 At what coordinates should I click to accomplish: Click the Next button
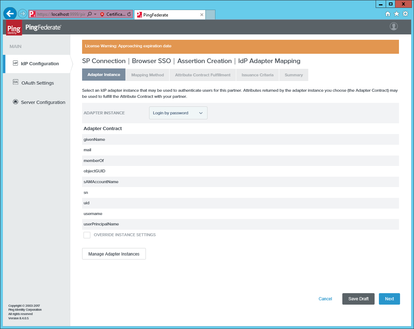coord(389,299)
